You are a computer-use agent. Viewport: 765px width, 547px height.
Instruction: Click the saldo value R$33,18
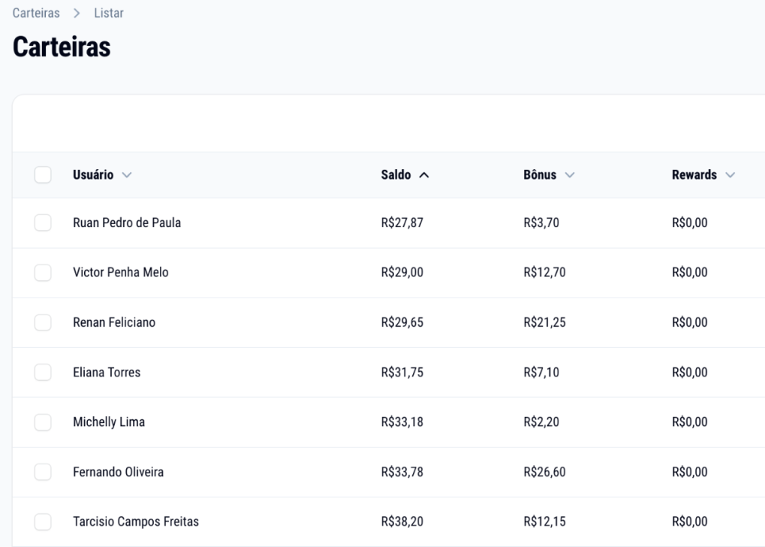click(x=402, y=422)
